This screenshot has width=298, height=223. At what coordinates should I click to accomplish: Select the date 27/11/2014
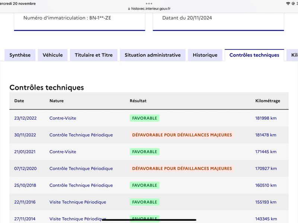coord(25,219)
